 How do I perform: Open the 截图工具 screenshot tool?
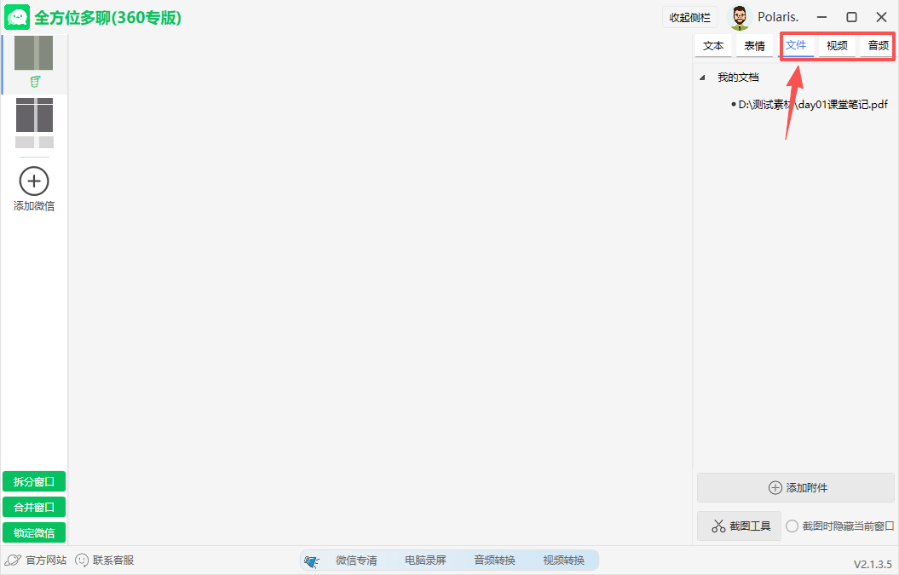tap(738, 526)
